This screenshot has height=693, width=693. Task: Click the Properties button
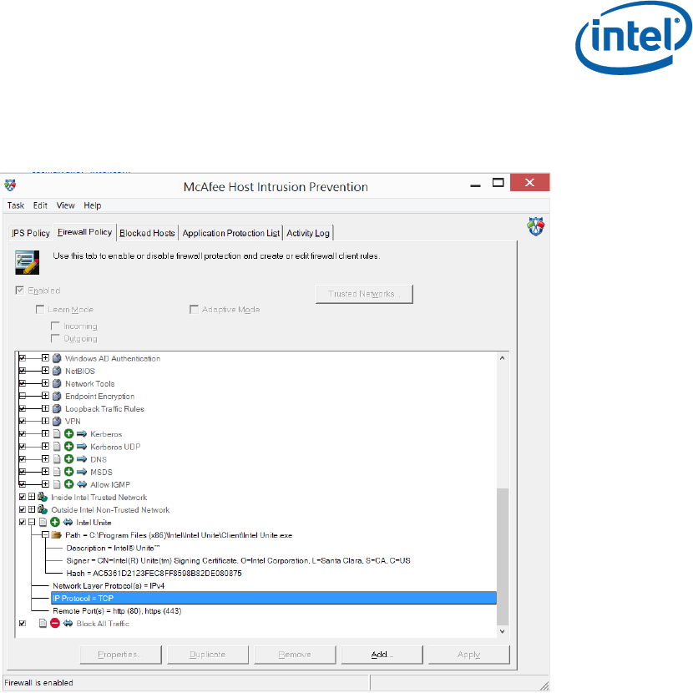point(121,655)
